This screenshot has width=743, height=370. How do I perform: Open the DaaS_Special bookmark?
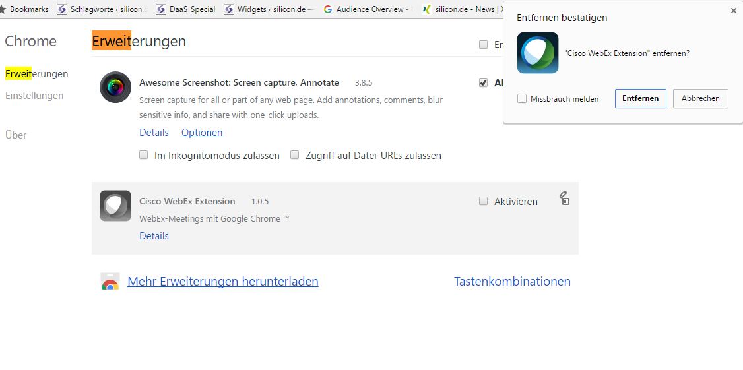point(186,9)
